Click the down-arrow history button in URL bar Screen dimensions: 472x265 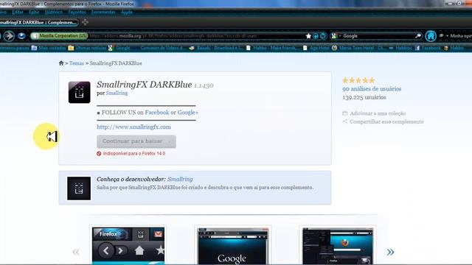coord(316,36)
